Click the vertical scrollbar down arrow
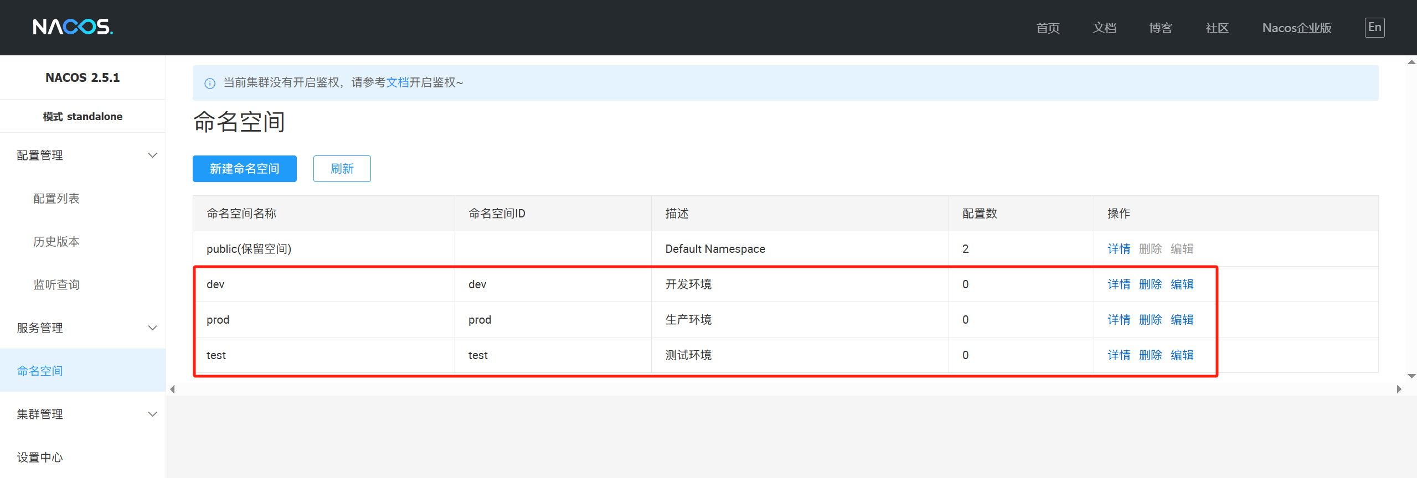 pos(1411,376)
